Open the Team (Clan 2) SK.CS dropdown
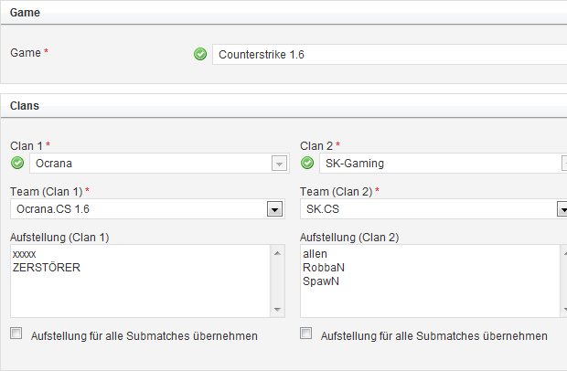Viewport: 567px width, 371px height. 563,209
